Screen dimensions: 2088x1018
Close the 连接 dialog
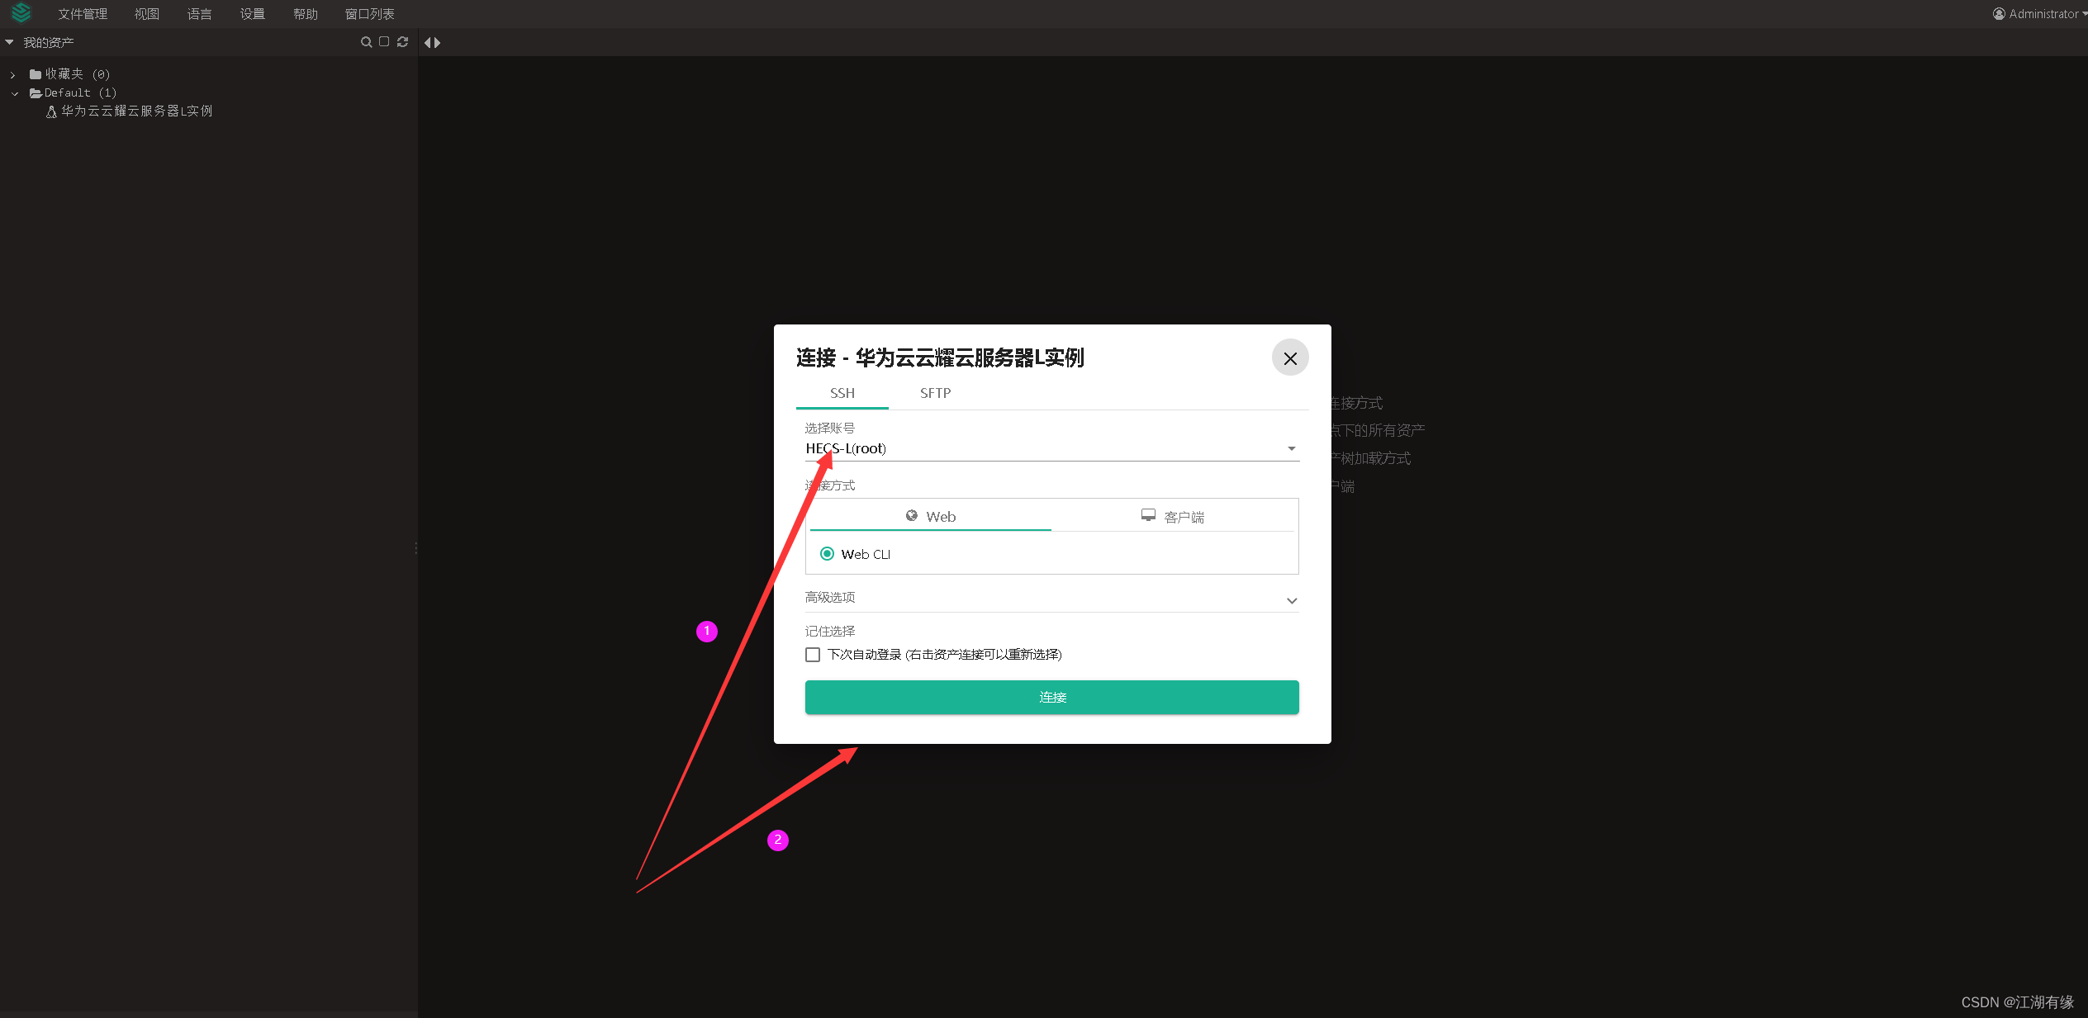click(1290, 357)
